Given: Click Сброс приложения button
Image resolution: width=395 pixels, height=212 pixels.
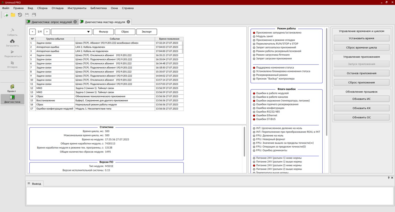Looking at the screenshot, I should point(361,82).
